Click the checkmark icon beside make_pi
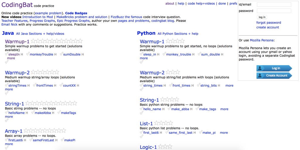 pos(200,132)
